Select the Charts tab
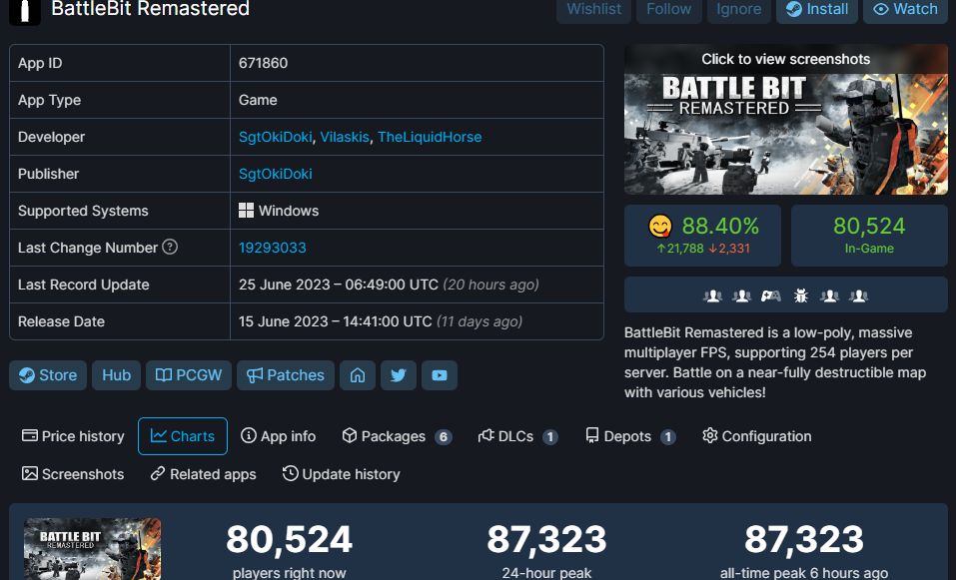 (183, 436)
